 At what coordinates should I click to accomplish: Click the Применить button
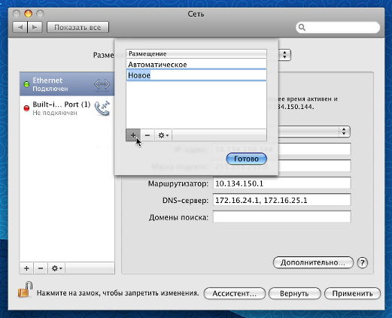coord(352,293)
